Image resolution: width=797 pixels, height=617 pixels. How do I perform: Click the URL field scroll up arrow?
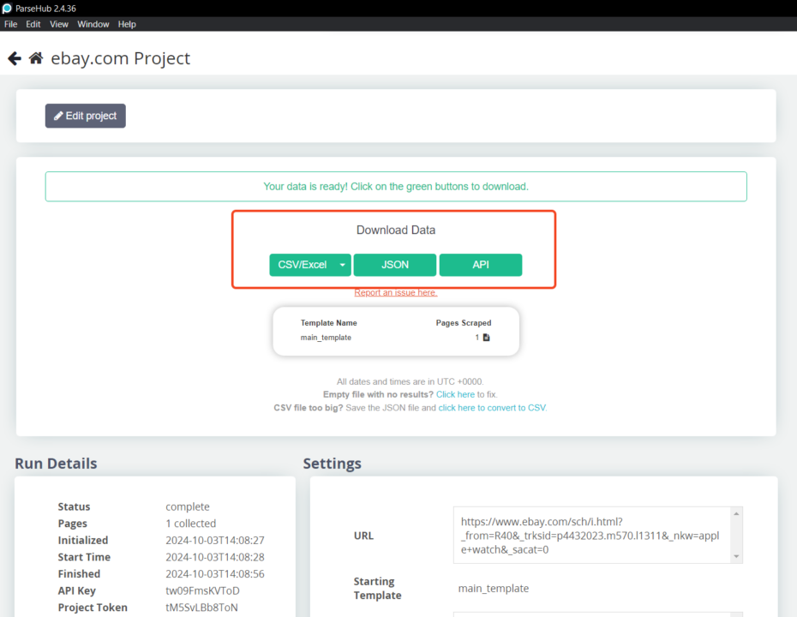click(736, 514)
